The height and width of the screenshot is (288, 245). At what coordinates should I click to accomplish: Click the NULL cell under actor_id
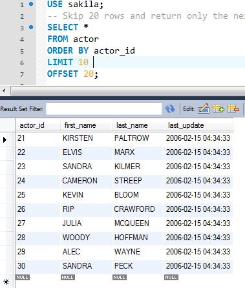[23, 277]
